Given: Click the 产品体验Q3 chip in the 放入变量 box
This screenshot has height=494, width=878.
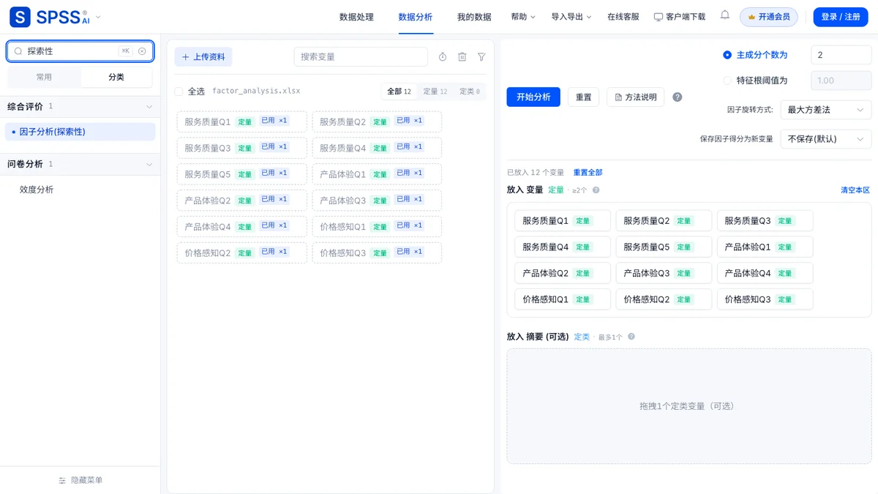Looking at the screenshot, I should 664,273.
